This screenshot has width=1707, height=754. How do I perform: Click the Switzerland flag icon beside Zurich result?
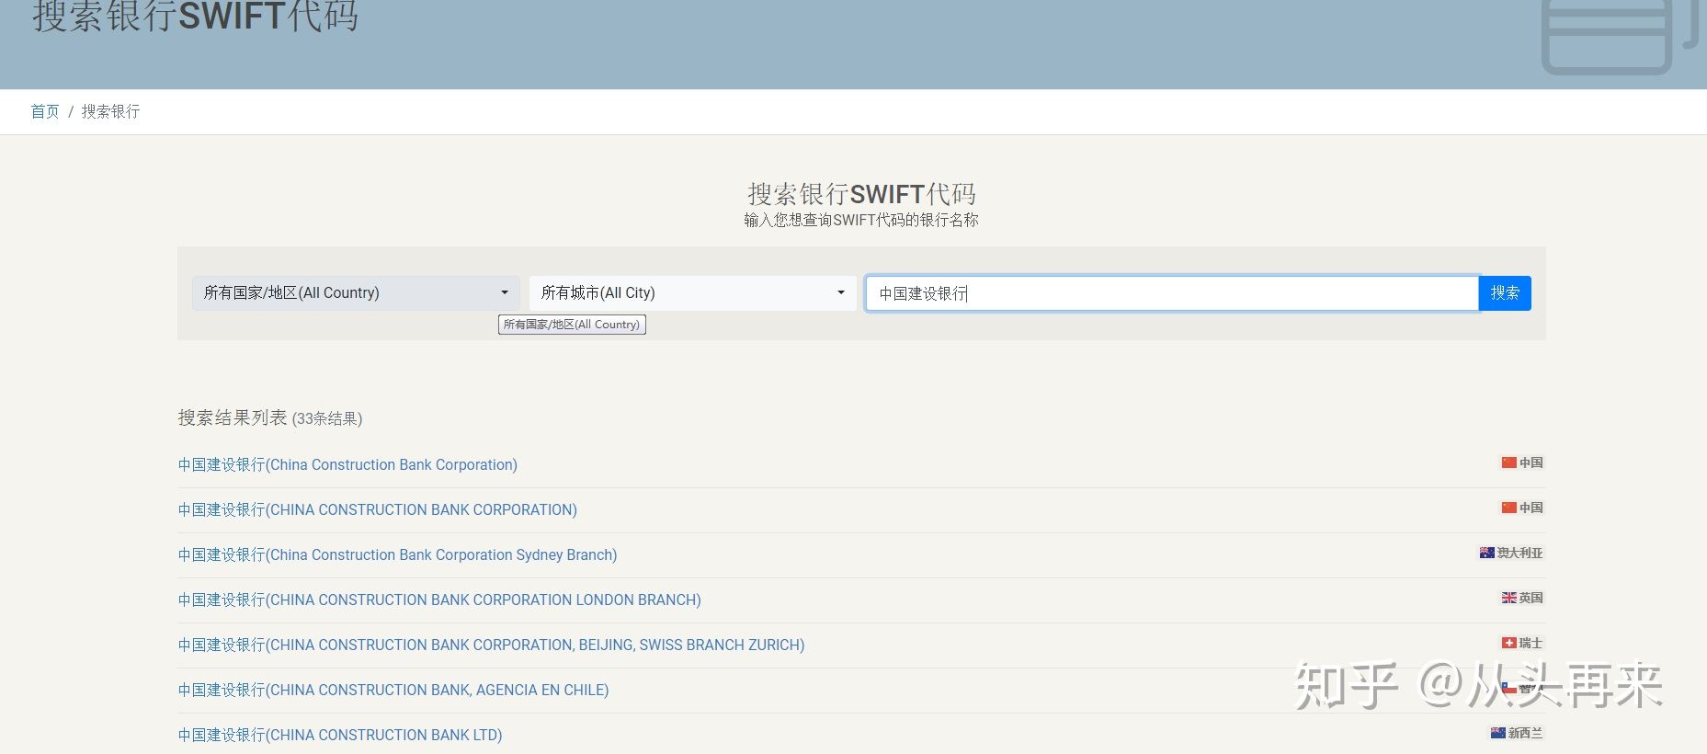pyautogui.click(x=1508, y=643)
